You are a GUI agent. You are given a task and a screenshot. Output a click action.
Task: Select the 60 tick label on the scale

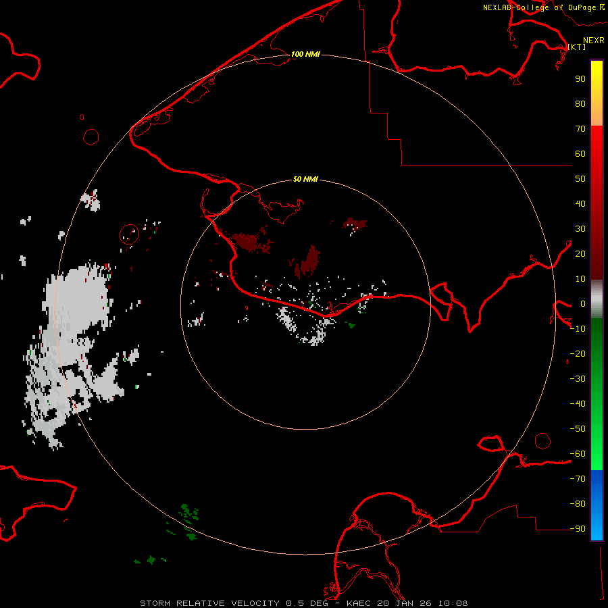click(x=580, y=154)
